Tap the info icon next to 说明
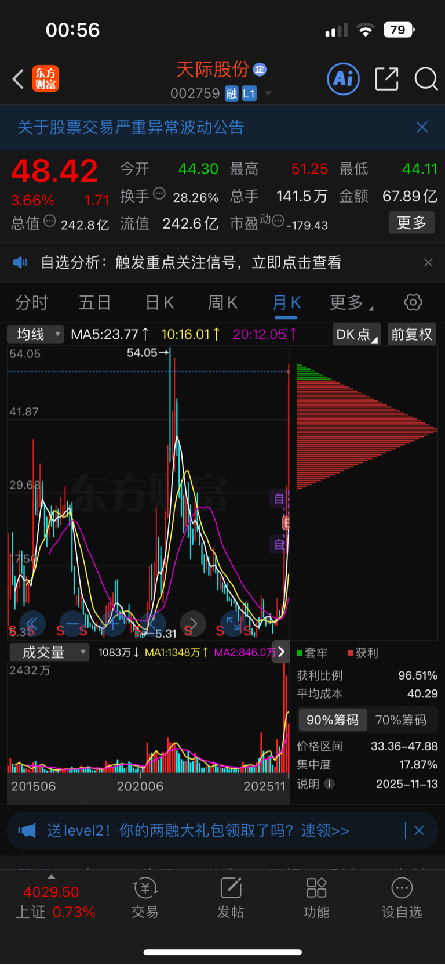 329,784
